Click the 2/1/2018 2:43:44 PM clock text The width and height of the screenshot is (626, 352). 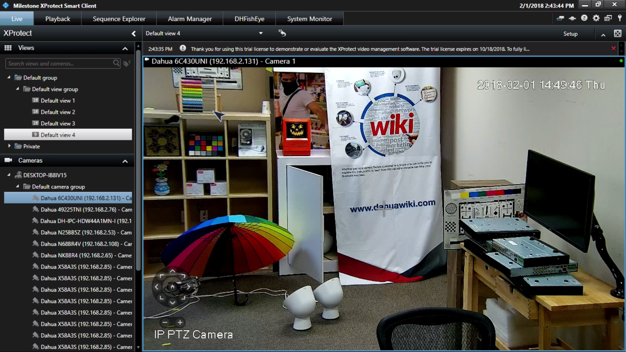pyautogui.click(x=546, y=6)
